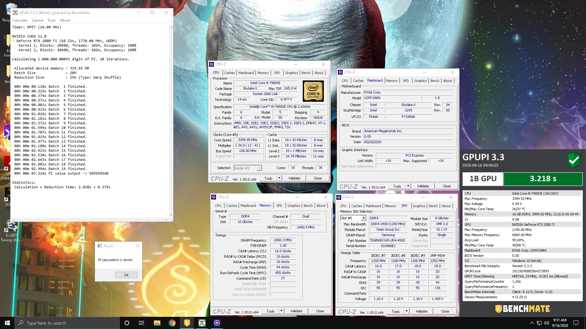Switch to BenchMate shield taskbar icon
This screenshot has width=586, height=329.
(187, 323)
